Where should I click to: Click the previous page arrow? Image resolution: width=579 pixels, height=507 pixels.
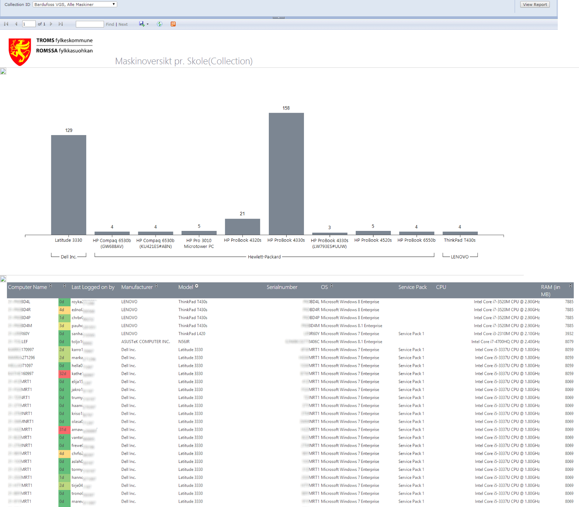[x=16, y=24]
